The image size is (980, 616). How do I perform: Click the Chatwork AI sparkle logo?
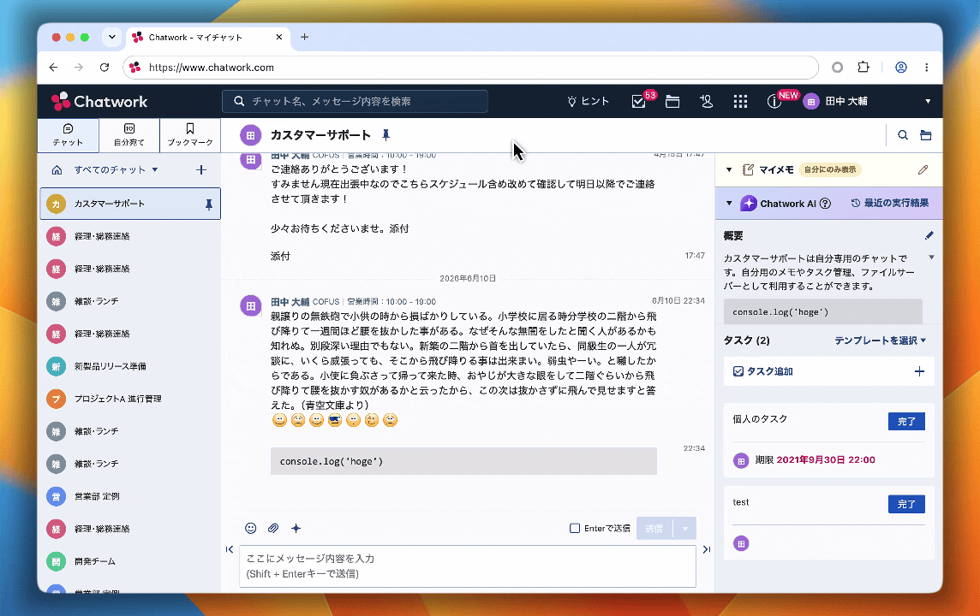tap(748, 204)
